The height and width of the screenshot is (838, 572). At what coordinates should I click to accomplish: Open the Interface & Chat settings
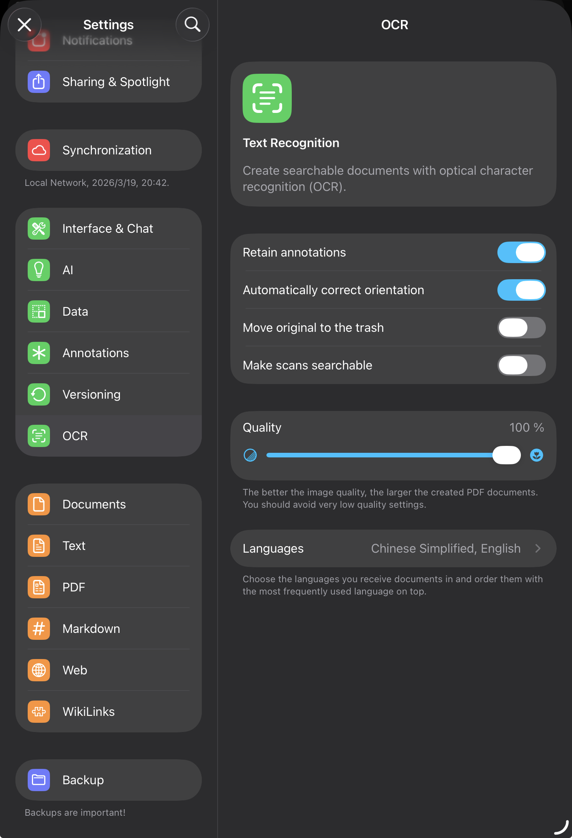[108, 229]
